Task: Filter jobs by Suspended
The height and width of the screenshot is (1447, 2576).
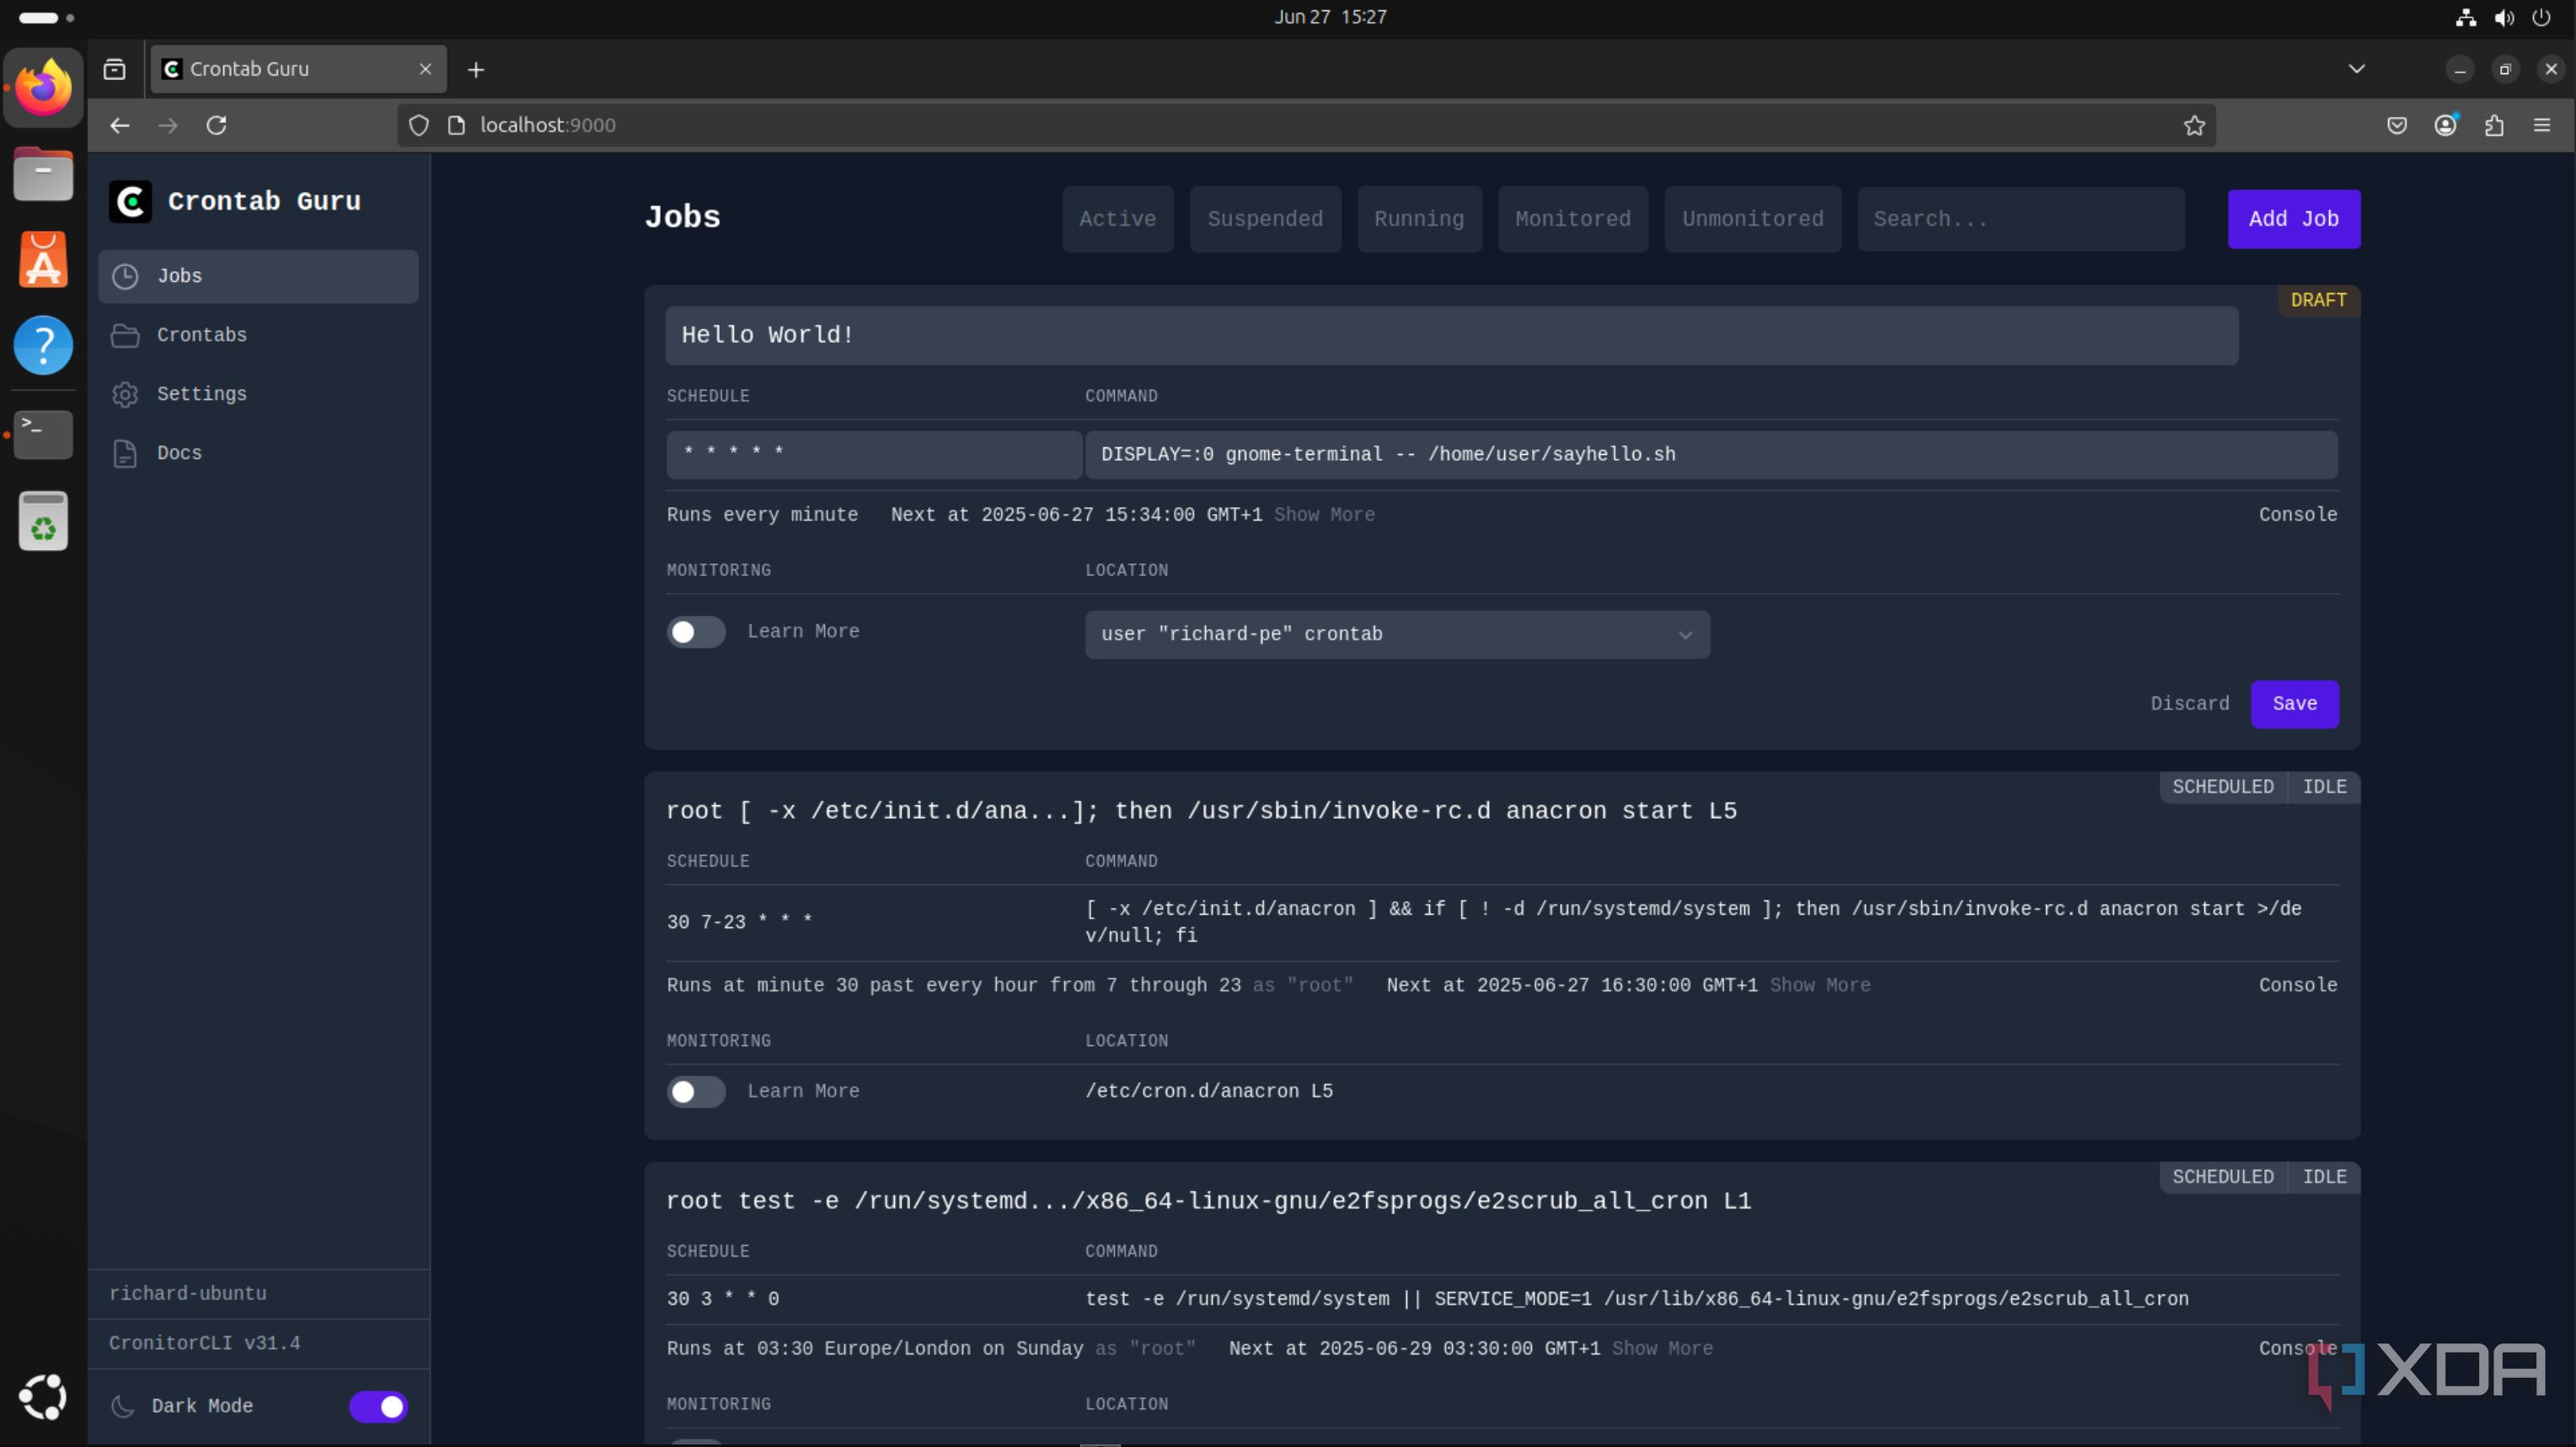Action: [x=1265, y=219]
